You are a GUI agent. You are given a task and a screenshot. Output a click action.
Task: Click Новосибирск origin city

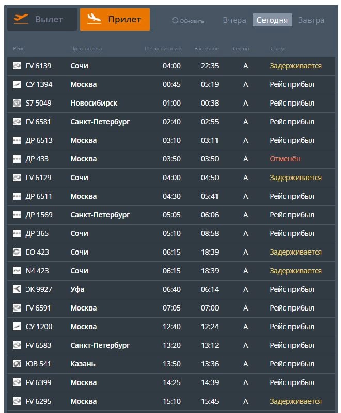(x=94, y=103)
